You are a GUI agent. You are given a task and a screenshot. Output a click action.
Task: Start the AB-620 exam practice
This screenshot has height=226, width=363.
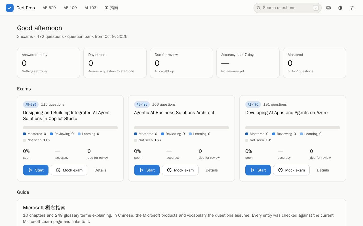click(x=36, y=170)
